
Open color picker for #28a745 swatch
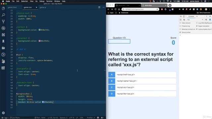tap(39, 30)
